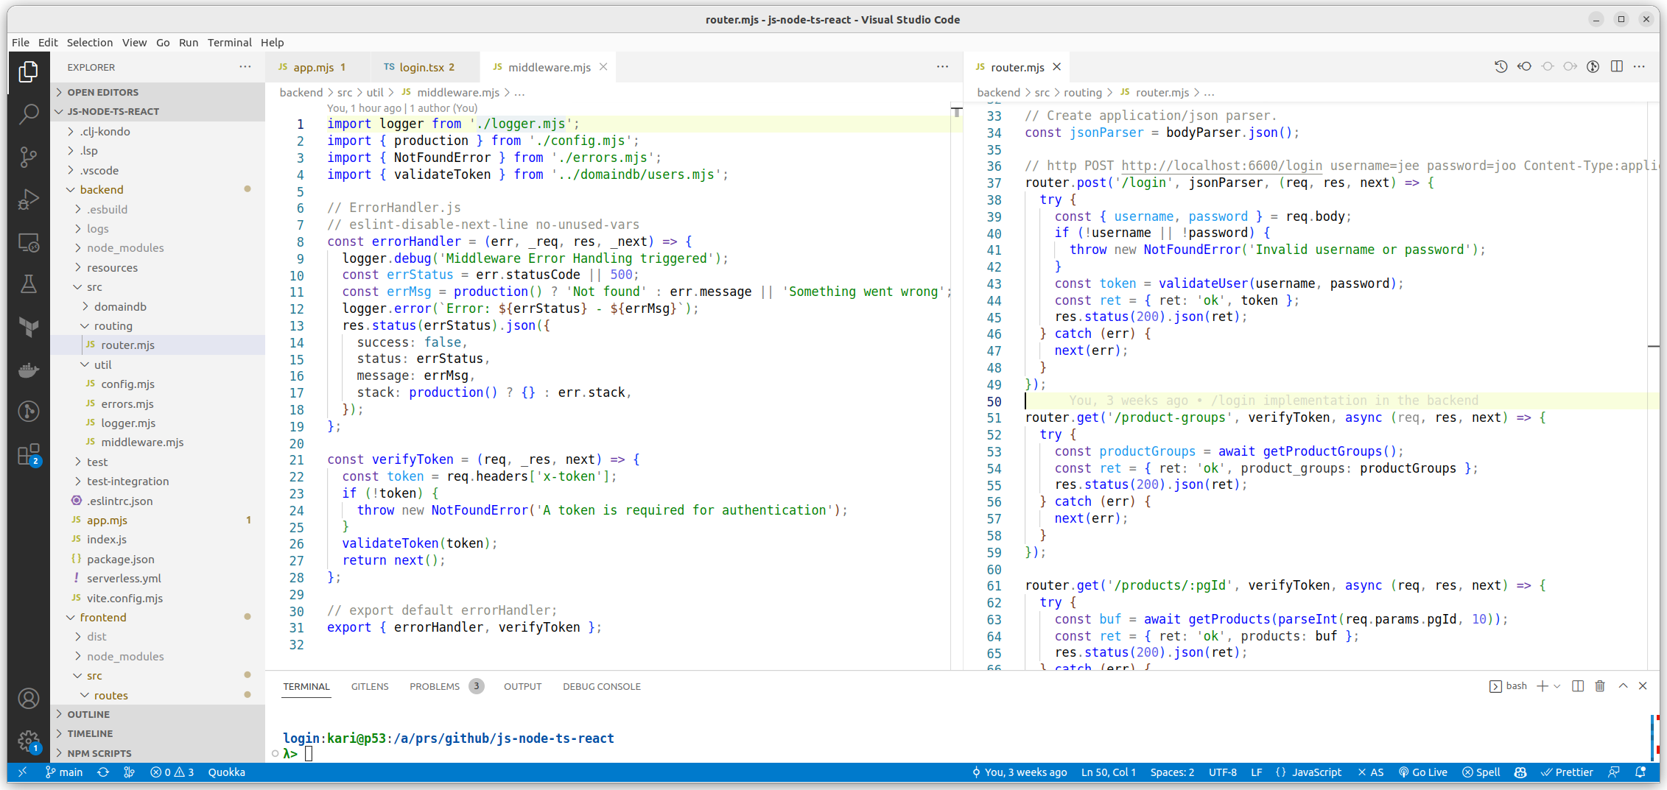Kill the bash terminal

click(1600, 686)
